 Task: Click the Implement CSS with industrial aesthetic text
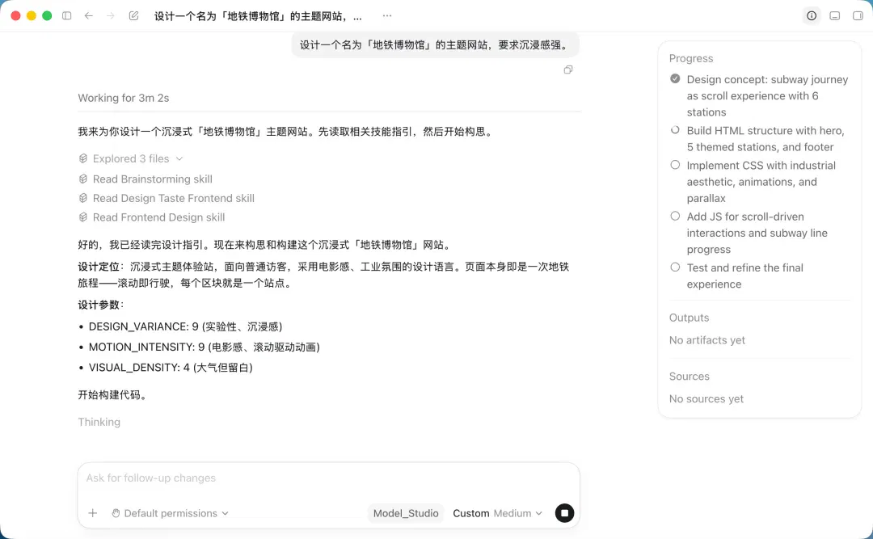pyautogui.click(x=761, y=182)
